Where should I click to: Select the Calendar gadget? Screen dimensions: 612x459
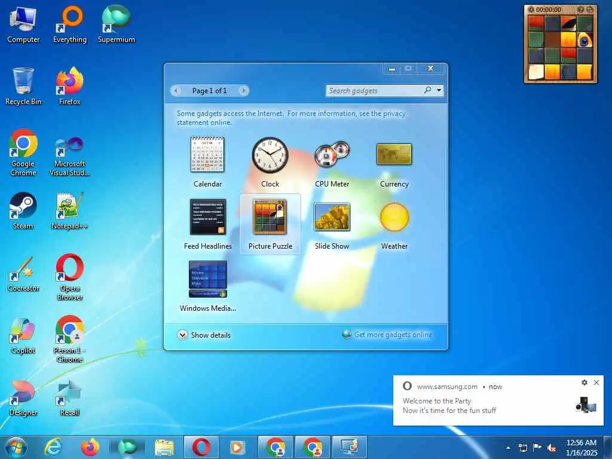(x=207, y=161)
